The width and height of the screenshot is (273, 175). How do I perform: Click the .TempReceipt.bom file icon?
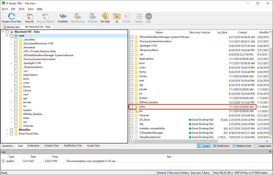coord(136,137)
